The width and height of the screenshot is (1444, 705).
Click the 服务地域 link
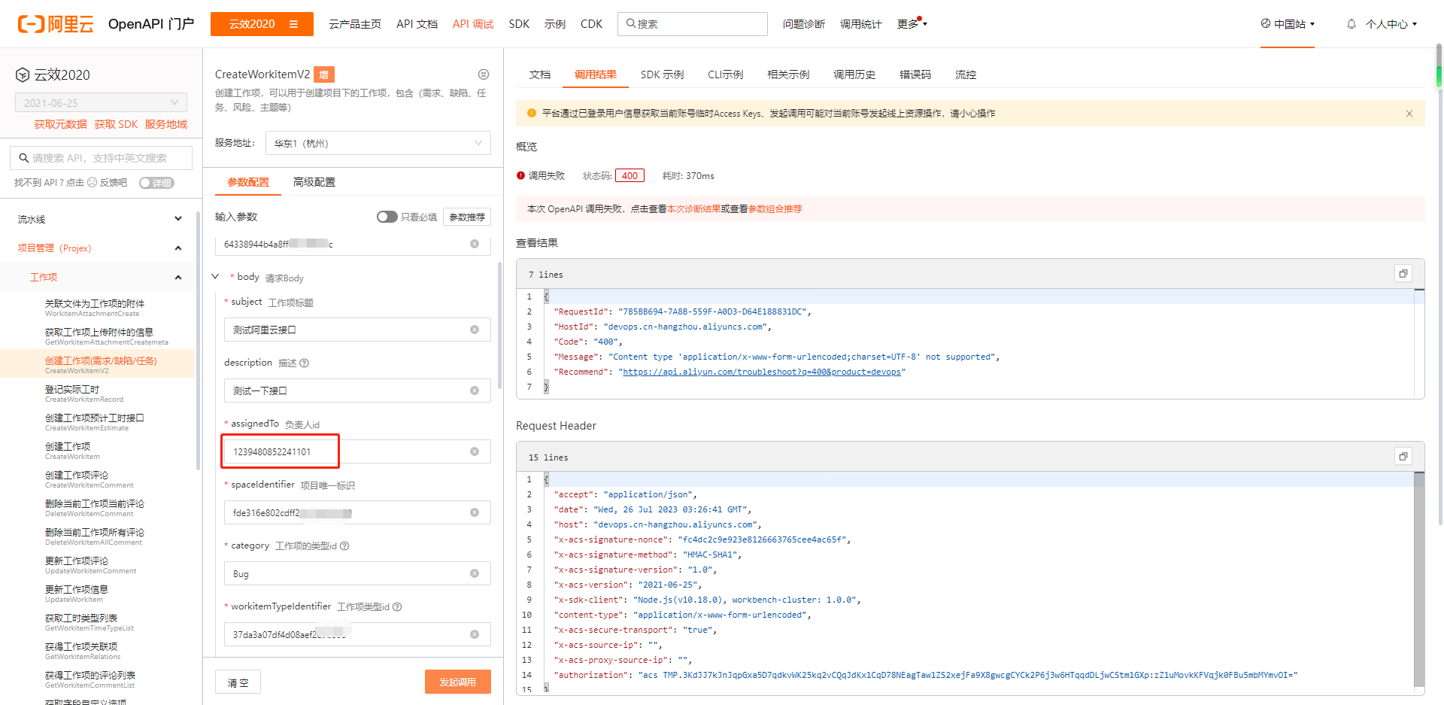166,124
